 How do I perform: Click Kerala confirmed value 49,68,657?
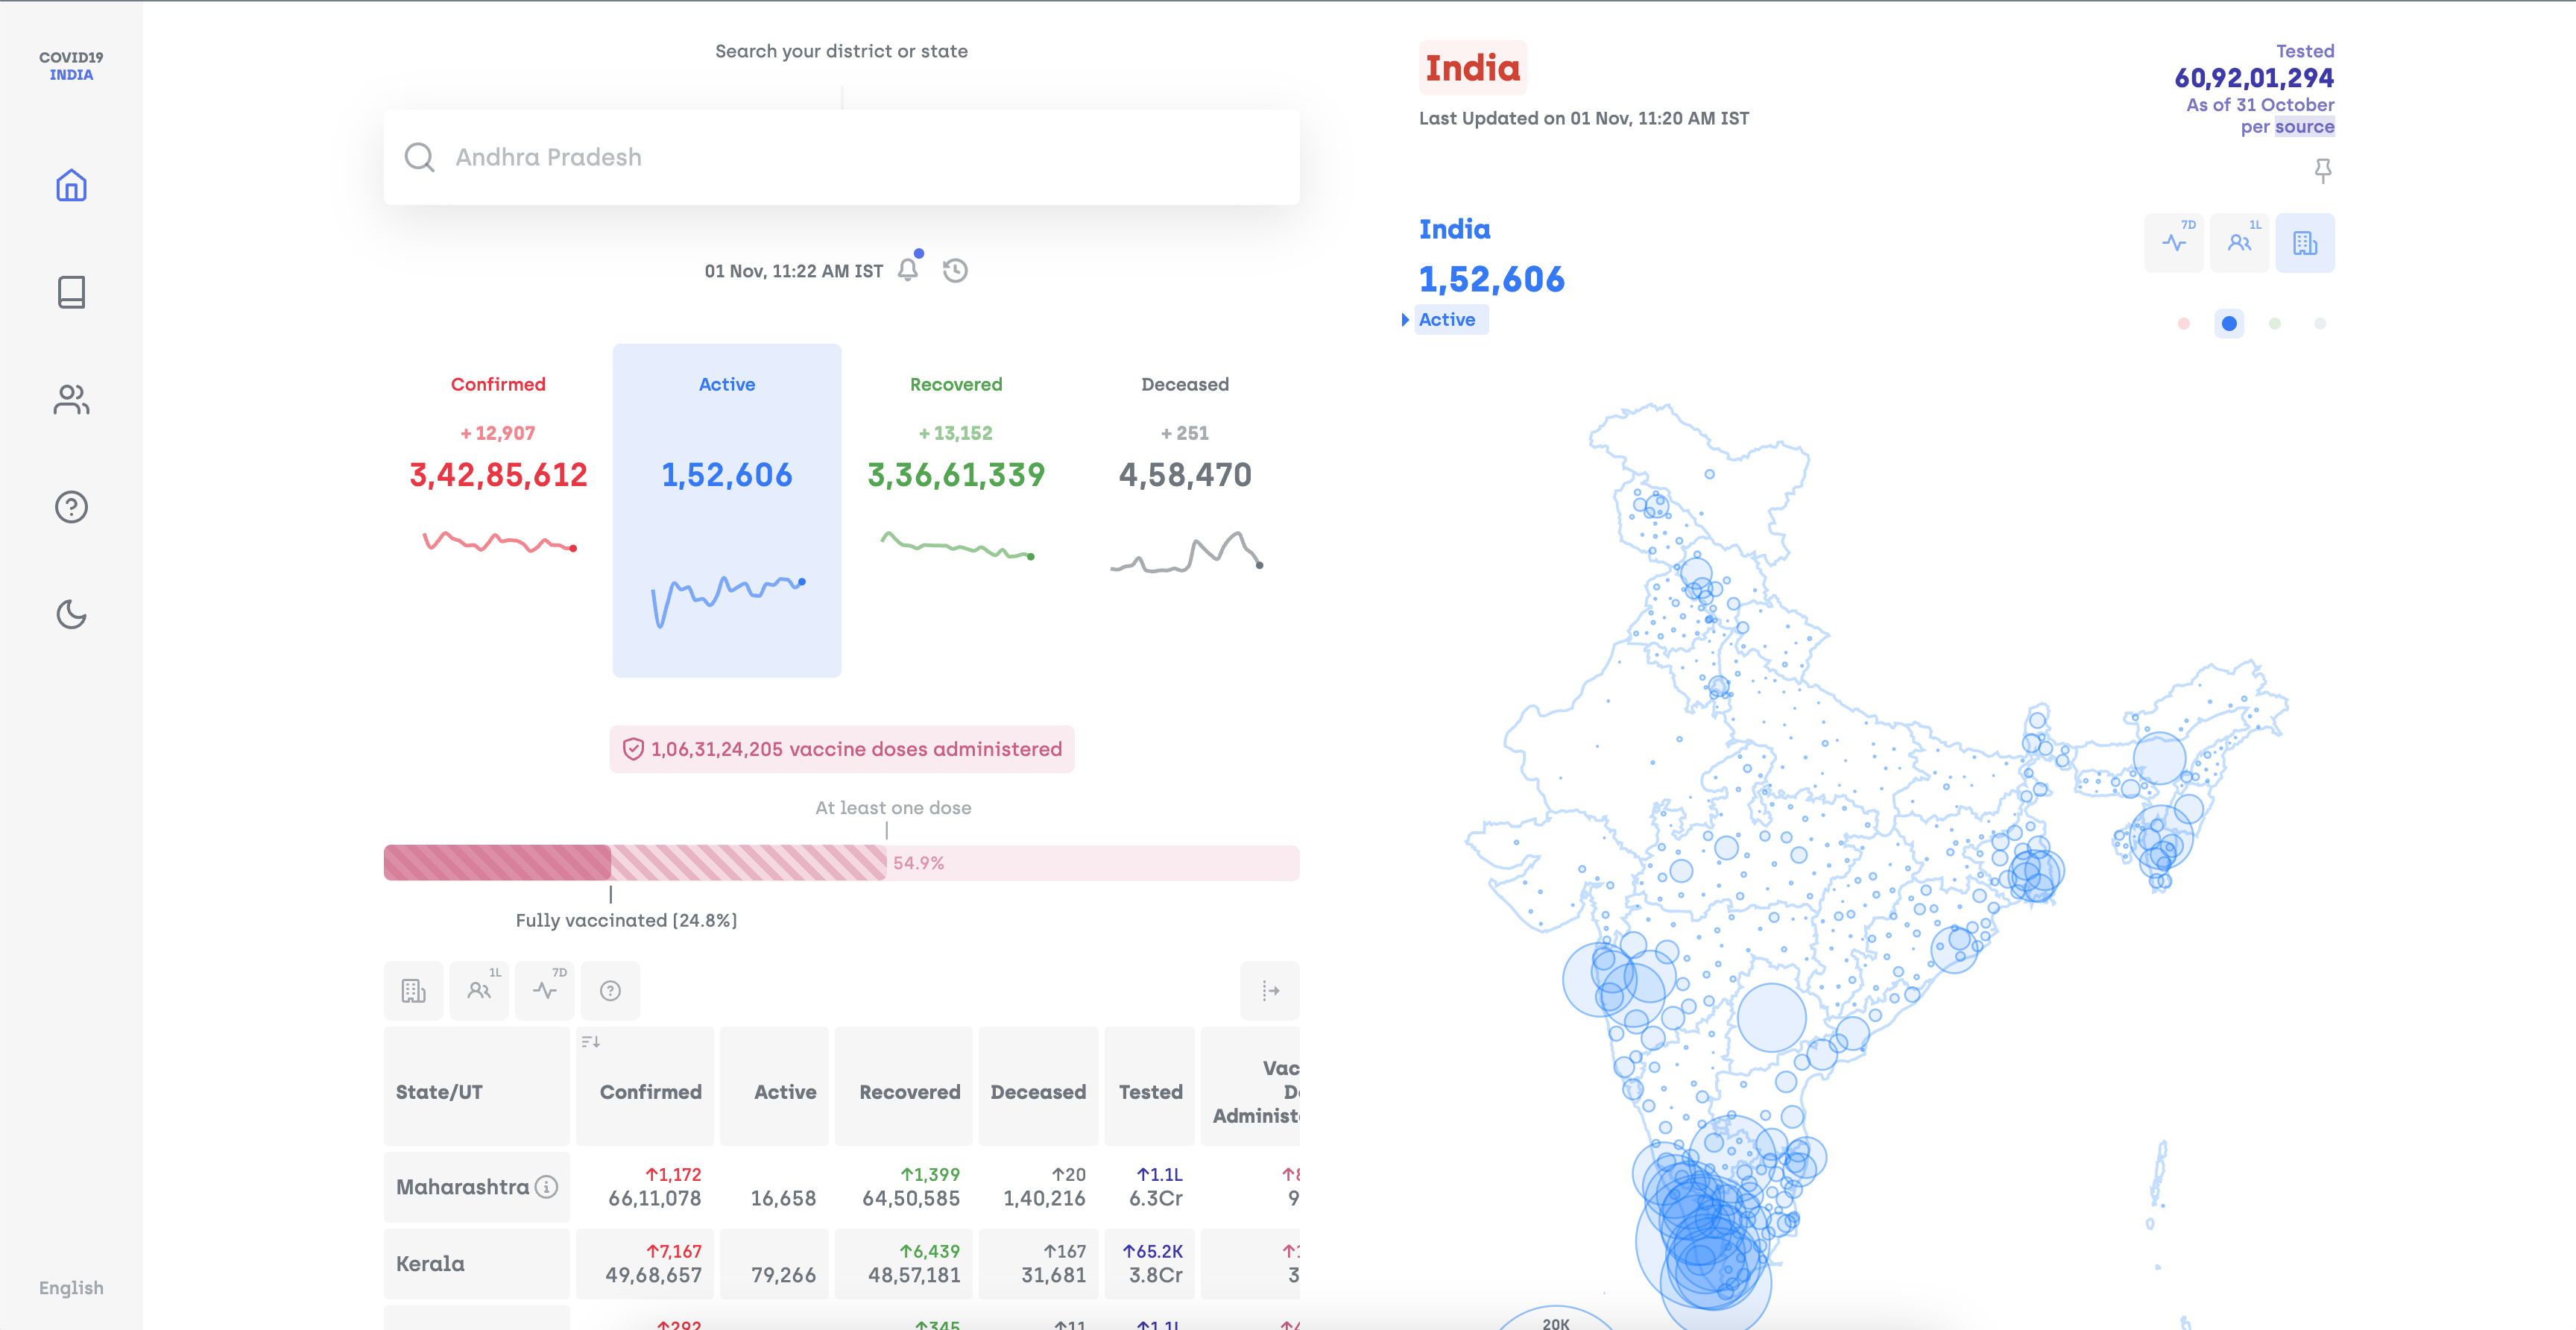click(653, 1275)
